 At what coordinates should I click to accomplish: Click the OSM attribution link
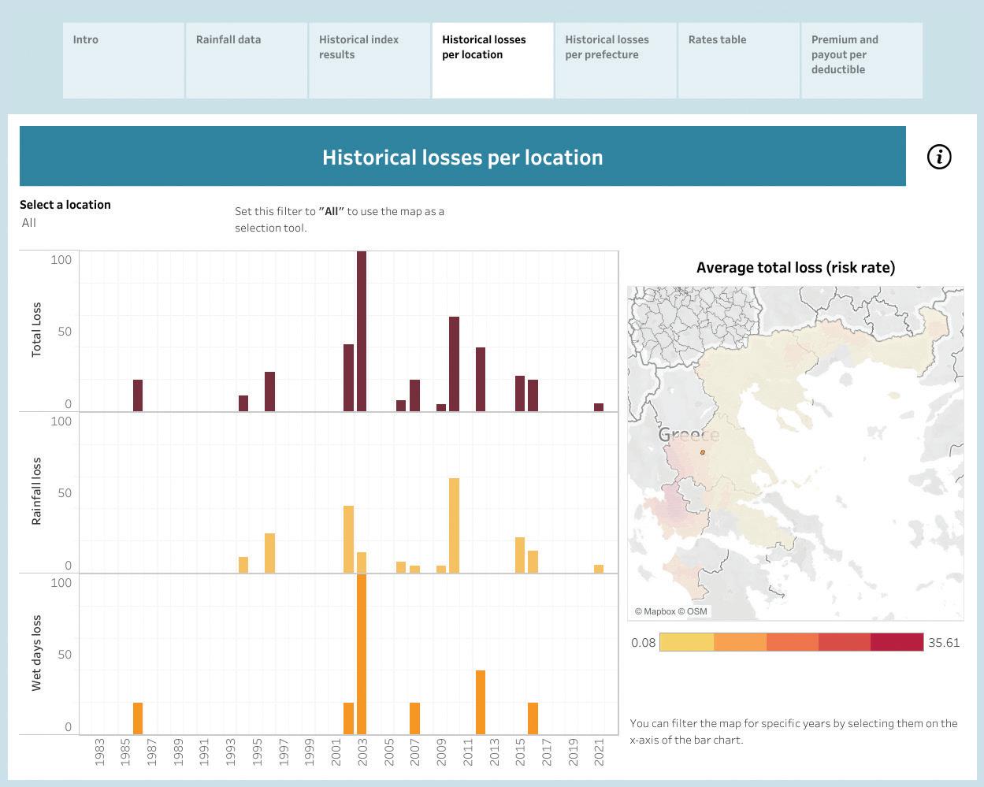(697, 611)
